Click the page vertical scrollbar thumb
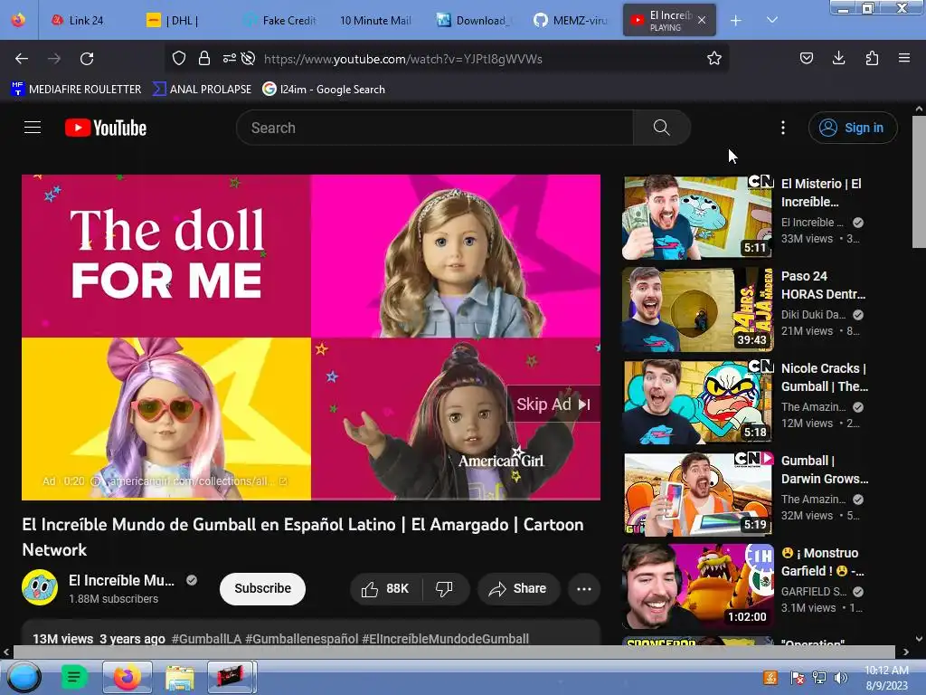The width and height of the screenshot is (926, 695). click(x=919, y=182)
